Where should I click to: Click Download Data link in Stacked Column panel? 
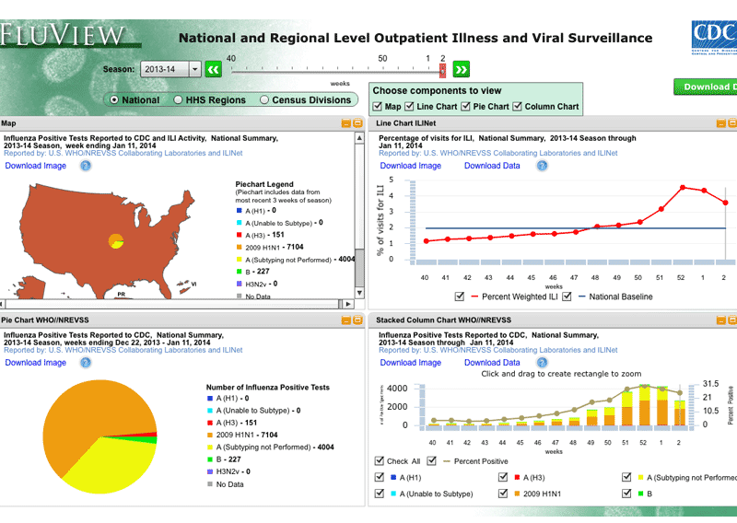pos(492,363)
